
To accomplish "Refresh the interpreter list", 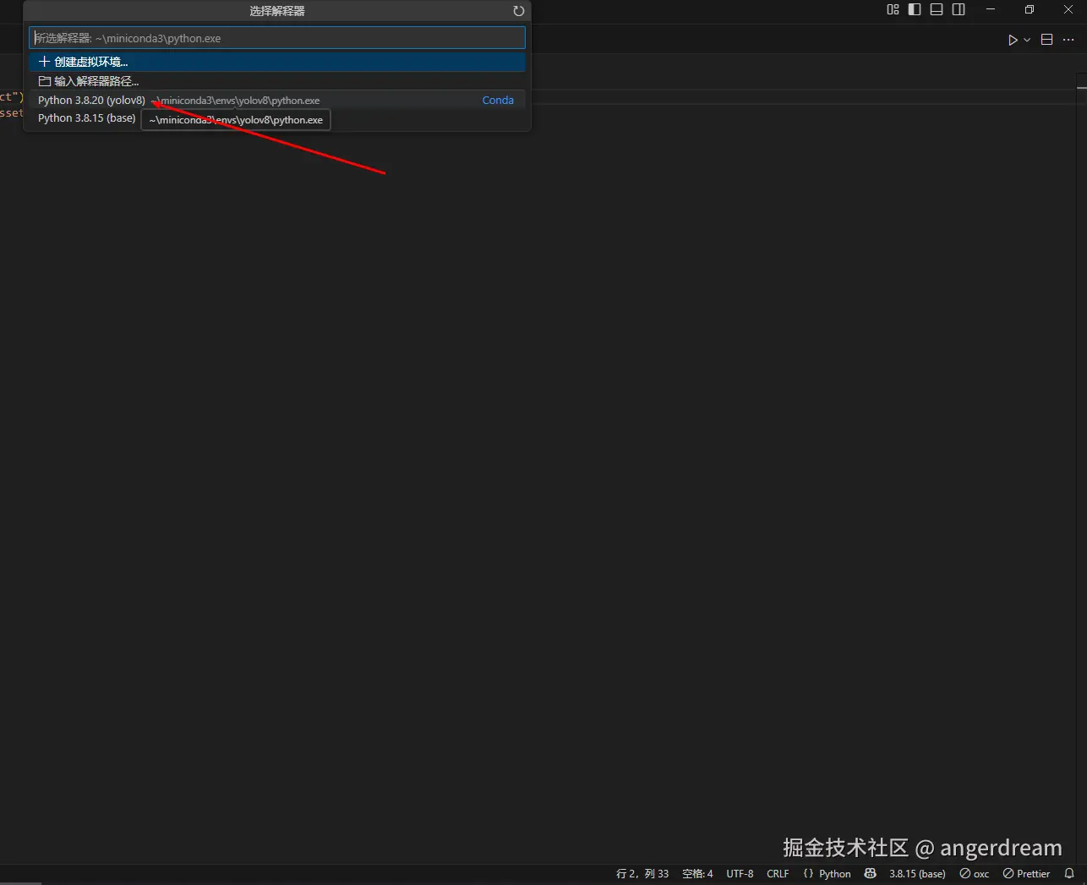I will click(x=518, y=11).
